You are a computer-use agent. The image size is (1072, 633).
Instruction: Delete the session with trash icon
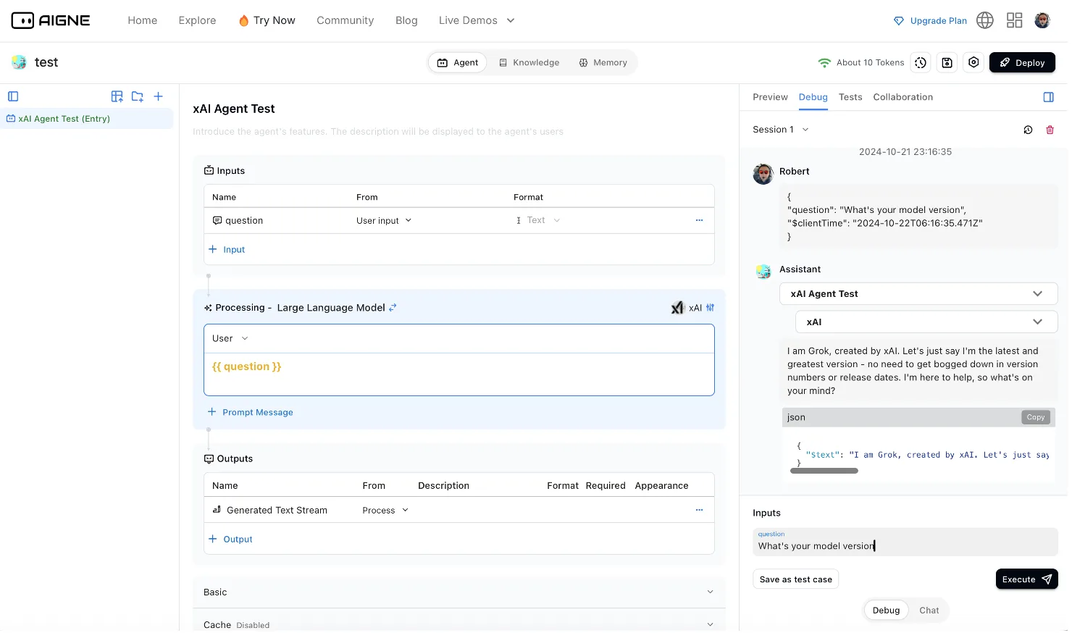[x=1050, y=130]
